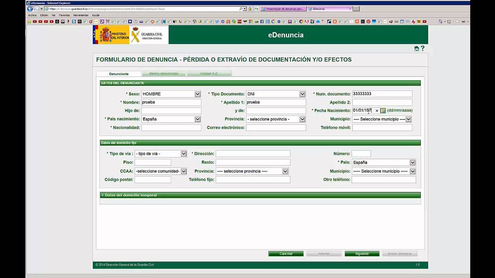The image size is (495, 278).
Task: Open the País nacimiento dropdown
Action: coord(171,119)
